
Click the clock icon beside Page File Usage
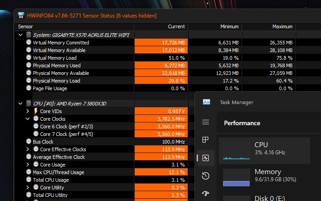(29, 88)
